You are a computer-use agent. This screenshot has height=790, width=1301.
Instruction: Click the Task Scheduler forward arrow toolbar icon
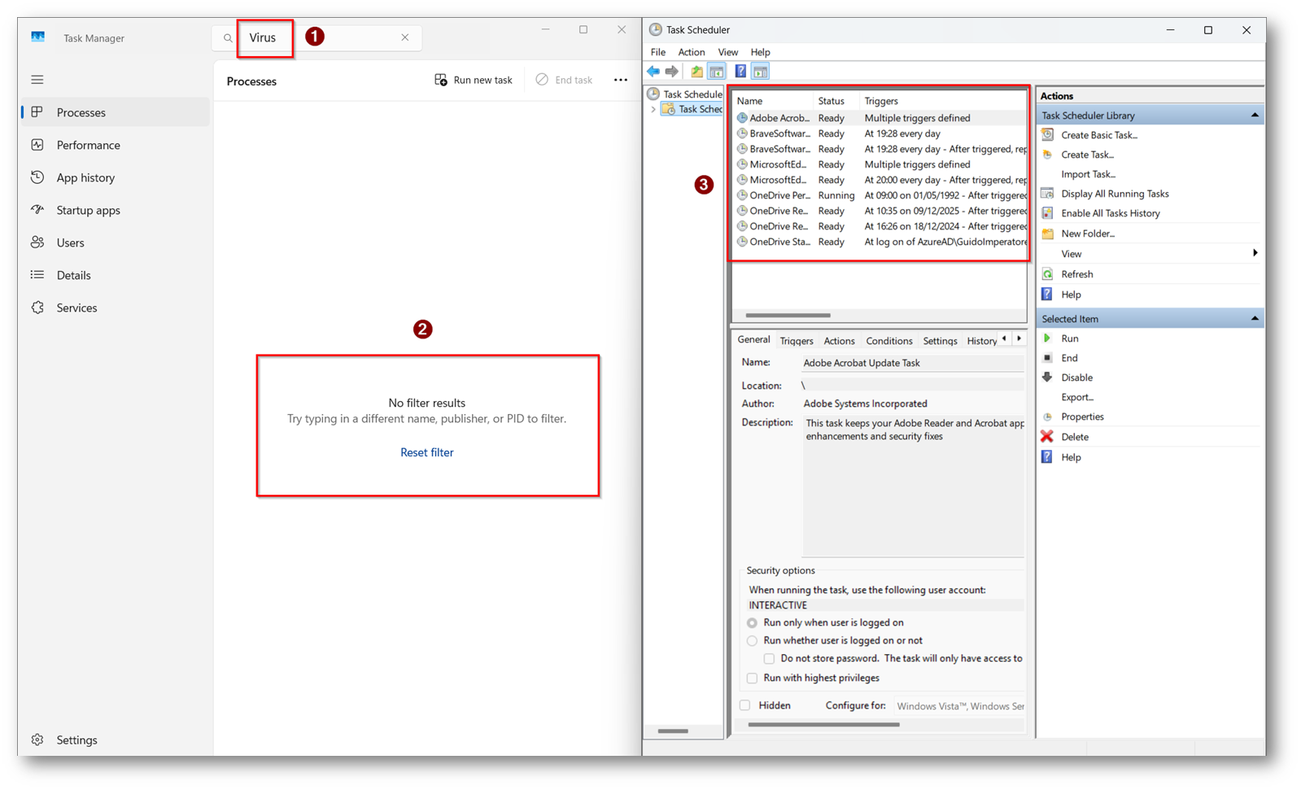point(672,72)
